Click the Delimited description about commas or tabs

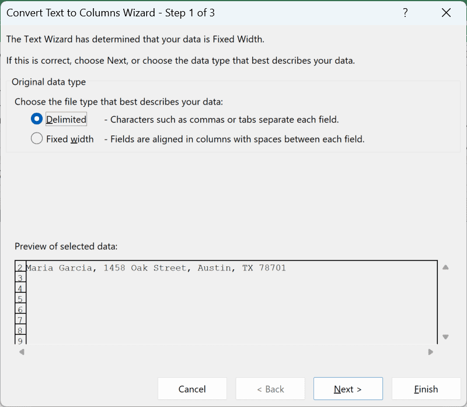point(222,120)
